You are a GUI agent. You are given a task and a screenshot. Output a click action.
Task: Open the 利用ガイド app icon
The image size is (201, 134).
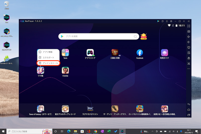(165, 53)
